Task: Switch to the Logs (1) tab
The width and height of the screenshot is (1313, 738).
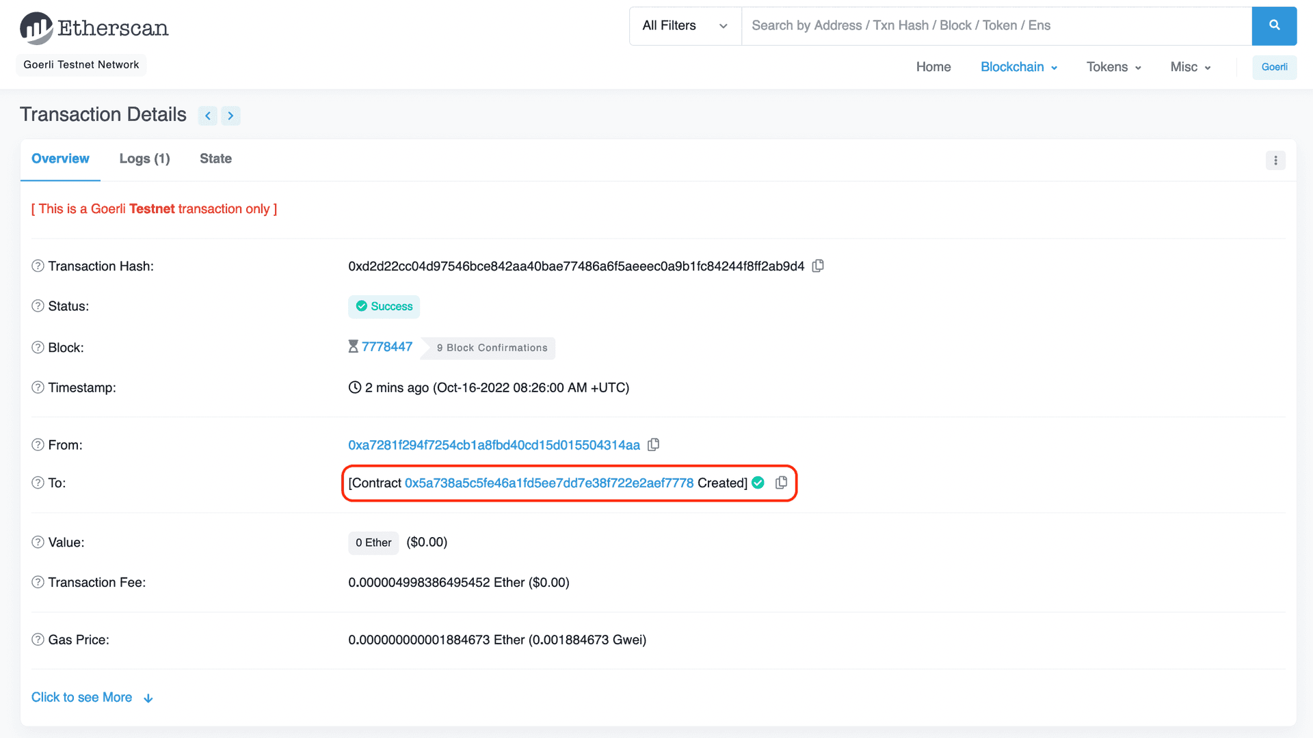Action: [145, 159]
